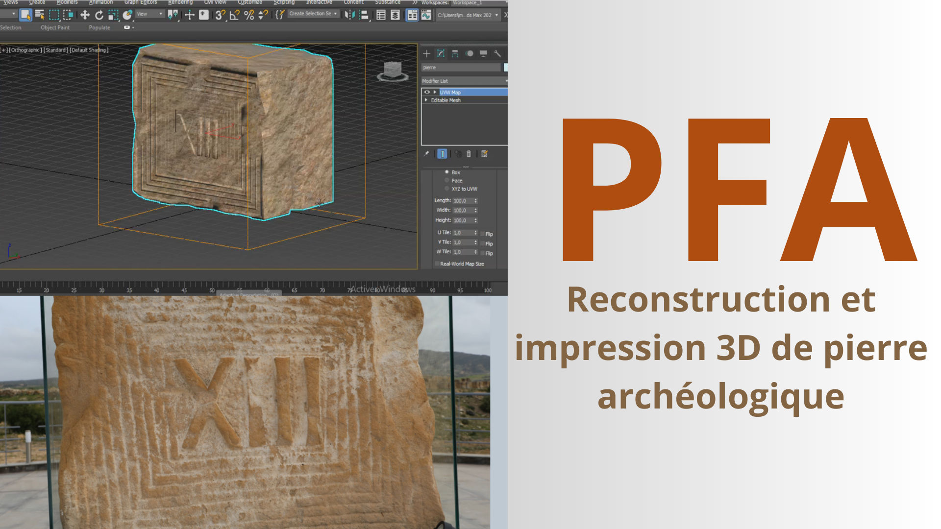The image size is (941, 529).
Task: Click Make Unique icon
Action: point(458,154)
